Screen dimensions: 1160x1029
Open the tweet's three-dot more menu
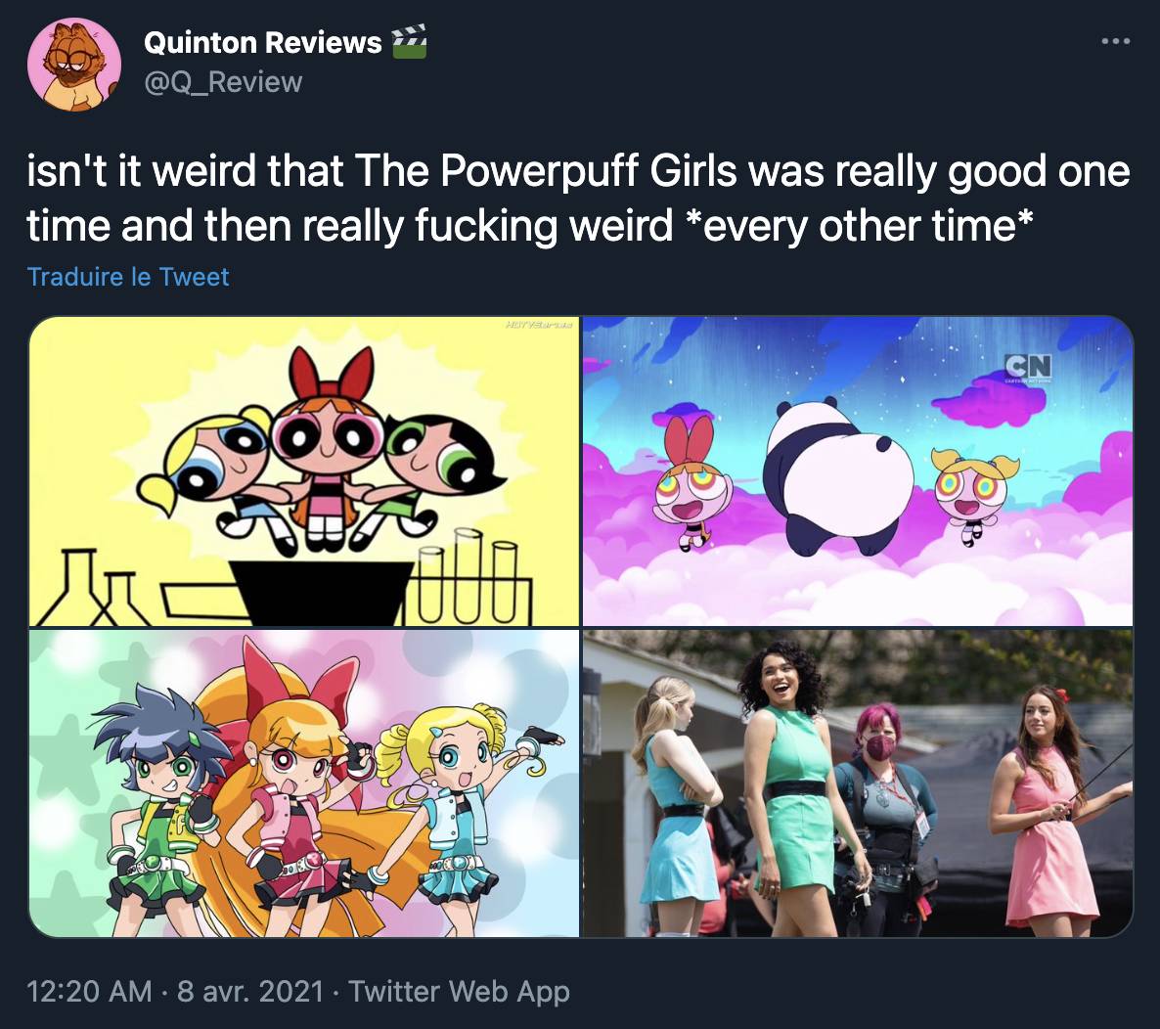tap(1115, 41)
